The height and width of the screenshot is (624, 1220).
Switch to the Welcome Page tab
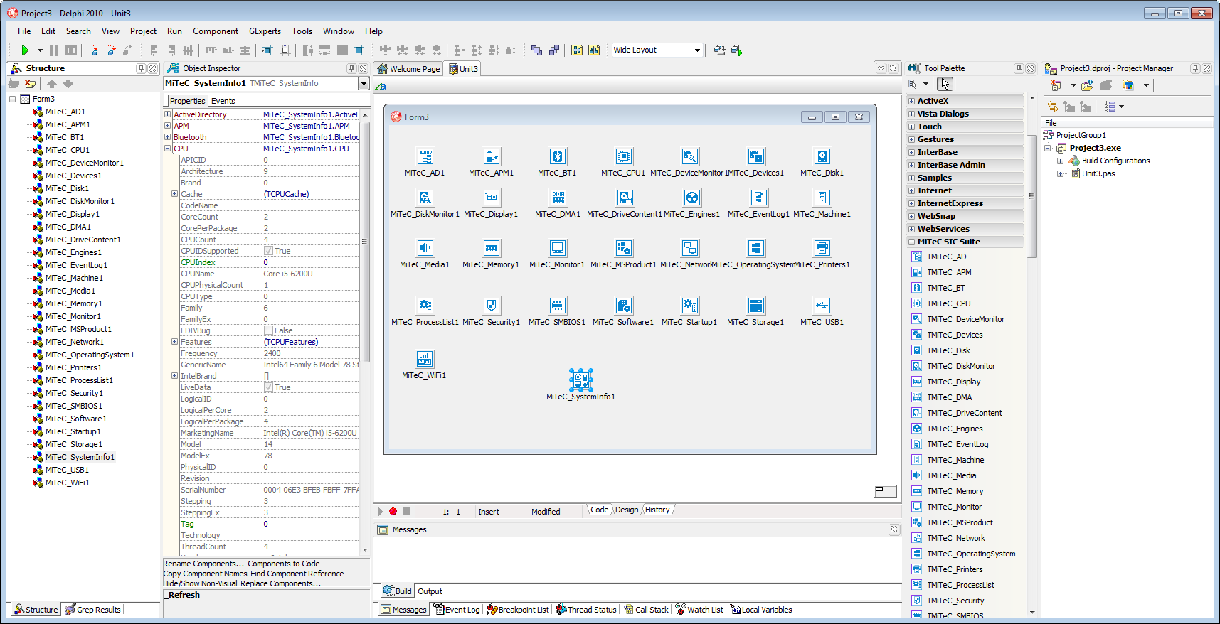(x=409, y=69)
